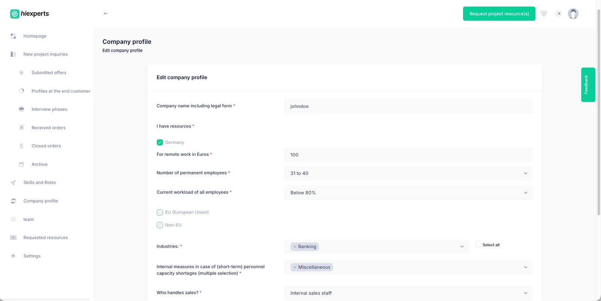Viewport: 601px width, 301px height.
Task: Open Current workload dropdown showing Below 80%
Action: point(408,193)
